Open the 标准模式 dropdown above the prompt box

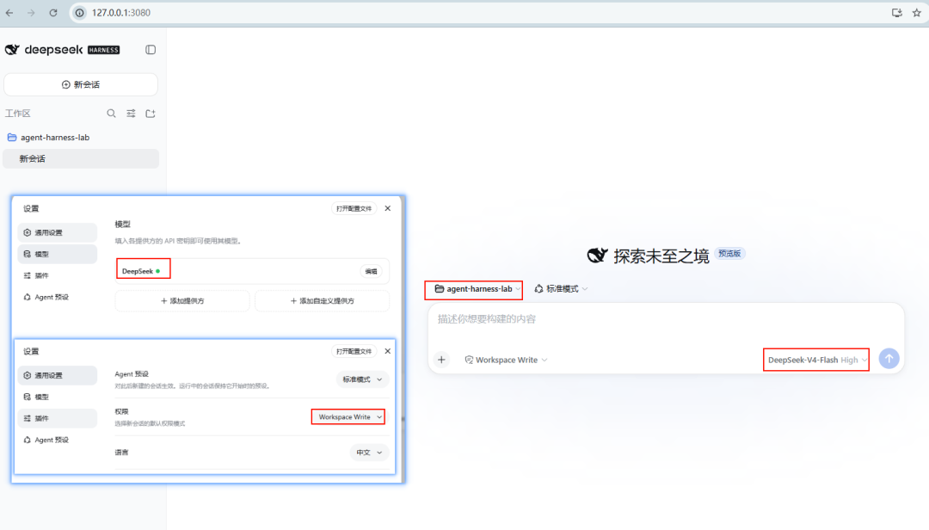coord(561,289)
